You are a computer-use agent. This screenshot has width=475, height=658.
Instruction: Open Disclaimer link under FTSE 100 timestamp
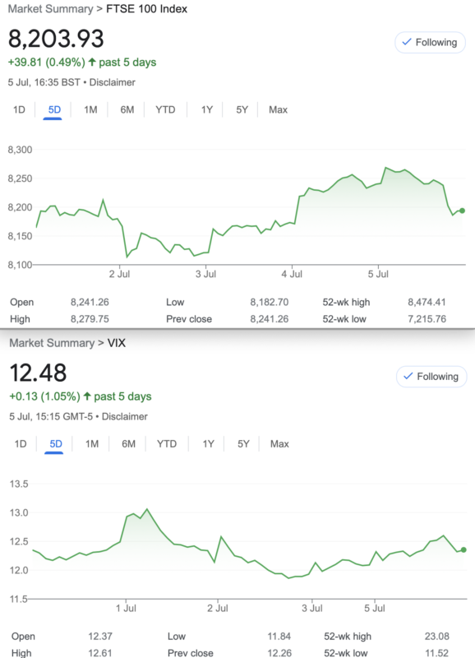pos(112,82)
